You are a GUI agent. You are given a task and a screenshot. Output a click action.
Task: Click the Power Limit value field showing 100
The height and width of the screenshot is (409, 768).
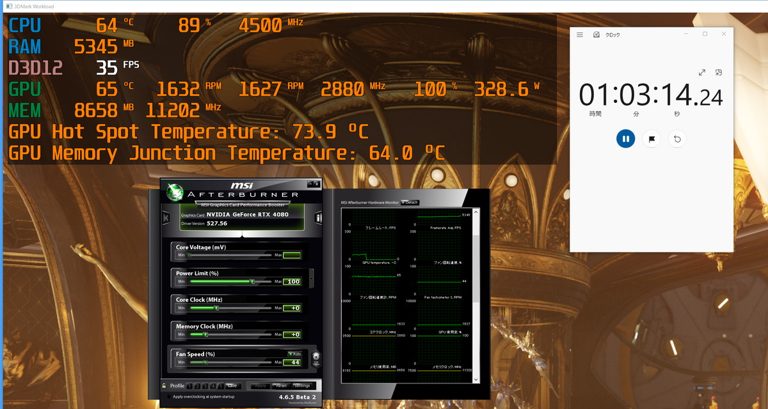pos(292,281)
